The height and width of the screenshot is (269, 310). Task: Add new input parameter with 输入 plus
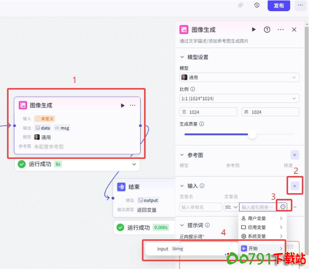[x=295, y=186]
